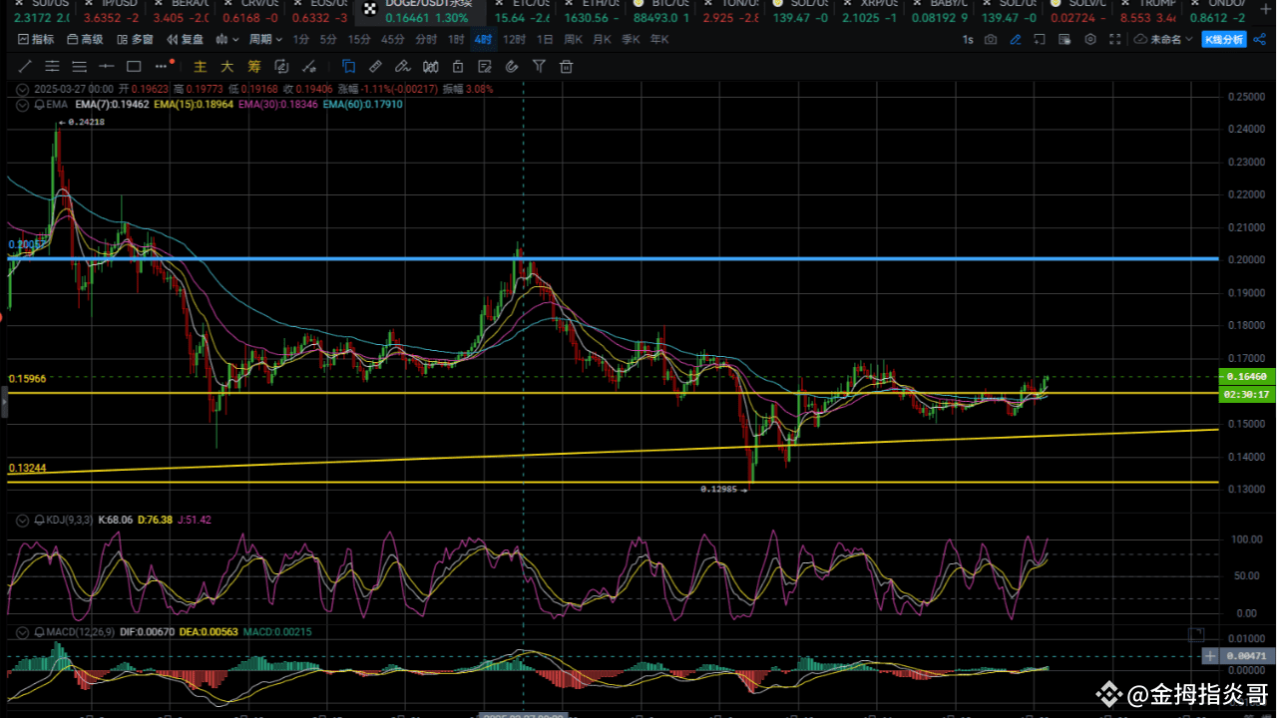Open the 周期 period dropdown
Screen dimensions: 1277x718
[265, 39]
